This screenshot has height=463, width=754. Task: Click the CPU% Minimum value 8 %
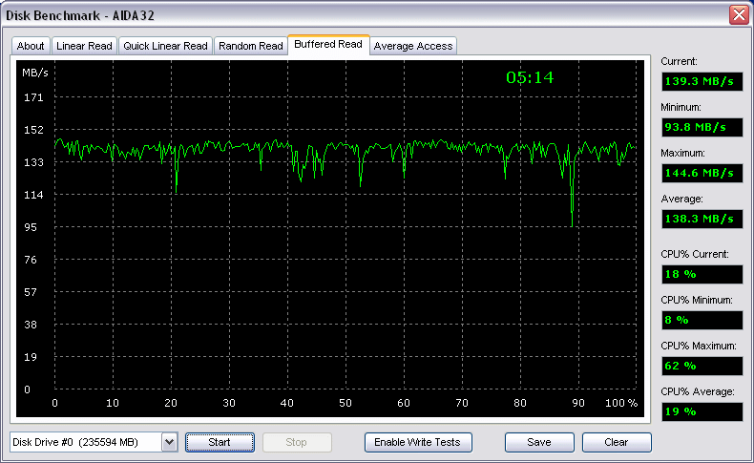pos(702,320)
